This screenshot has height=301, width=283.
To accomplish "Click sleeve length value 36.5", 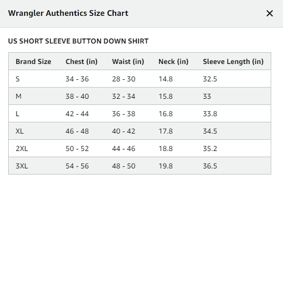I will point(210,166).
